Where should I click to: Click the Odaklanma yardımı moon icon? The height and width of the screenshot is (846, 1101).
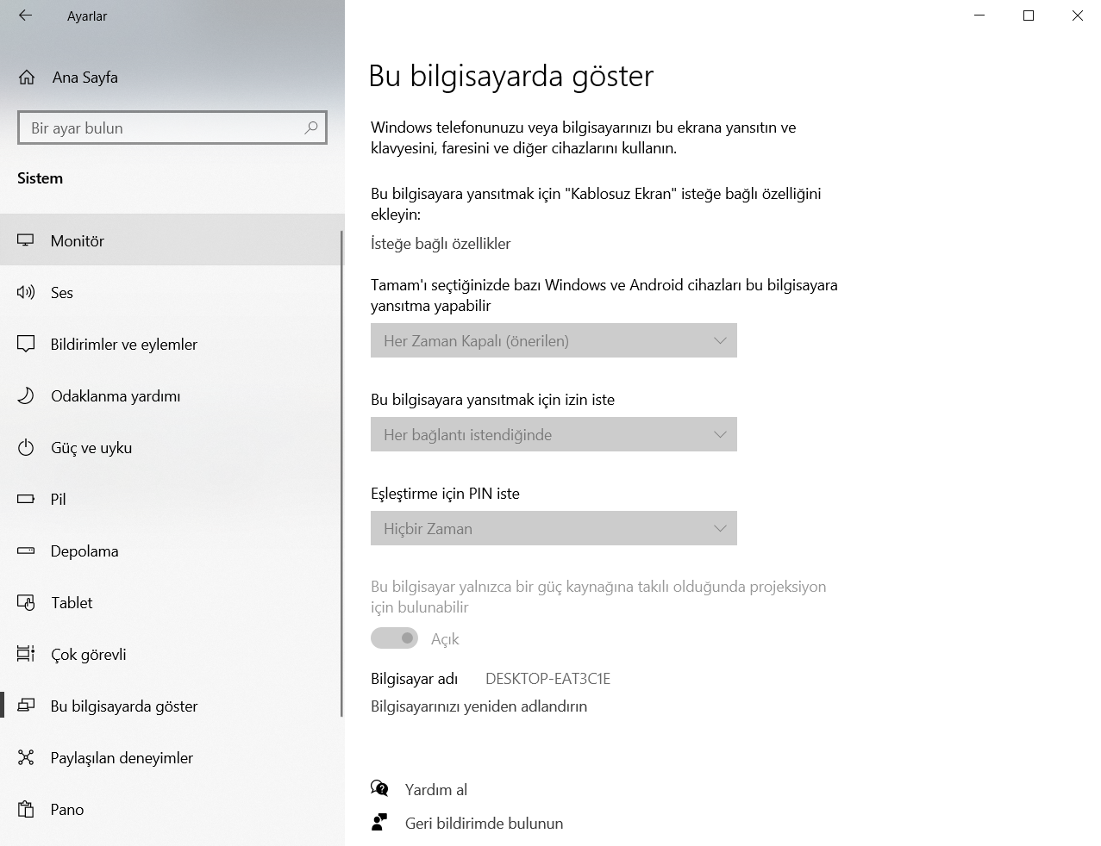click(26, 395)
